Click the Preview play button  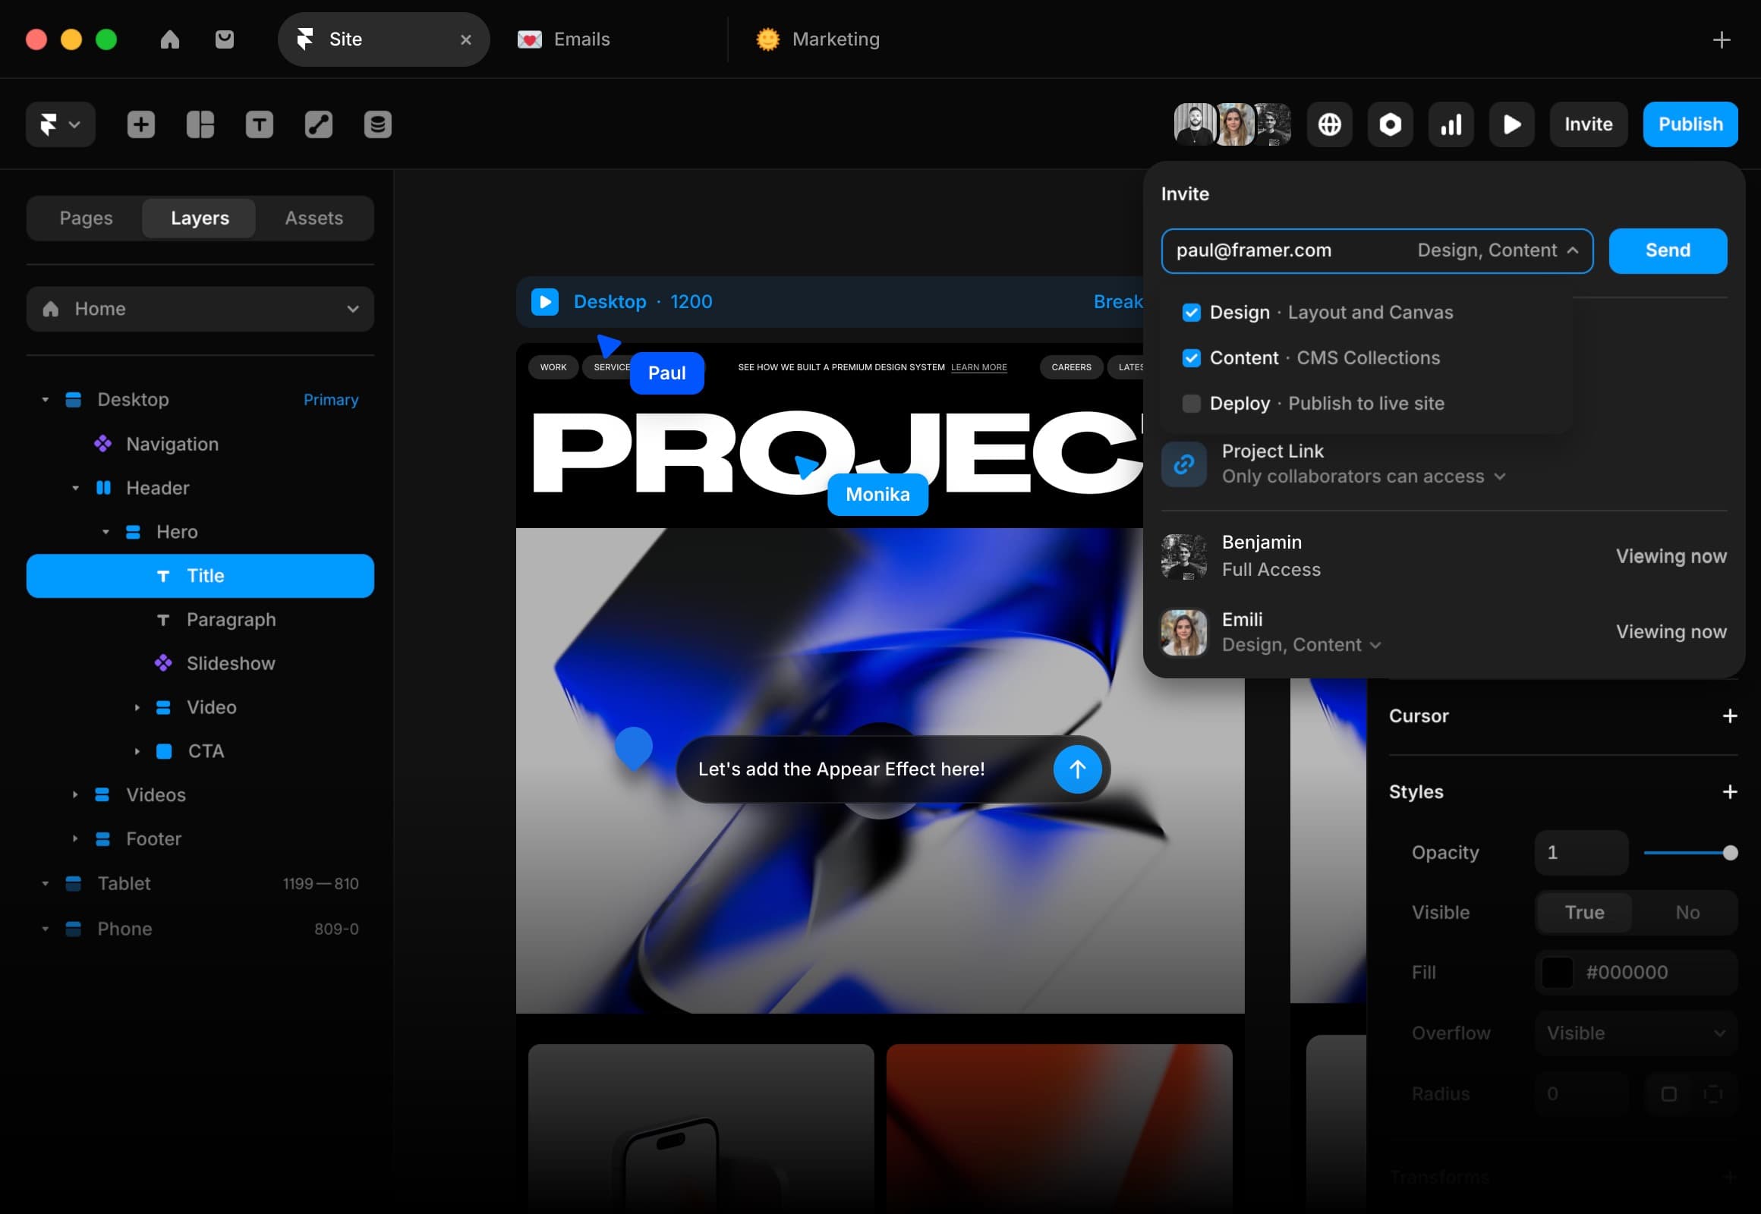point(1511,124)
